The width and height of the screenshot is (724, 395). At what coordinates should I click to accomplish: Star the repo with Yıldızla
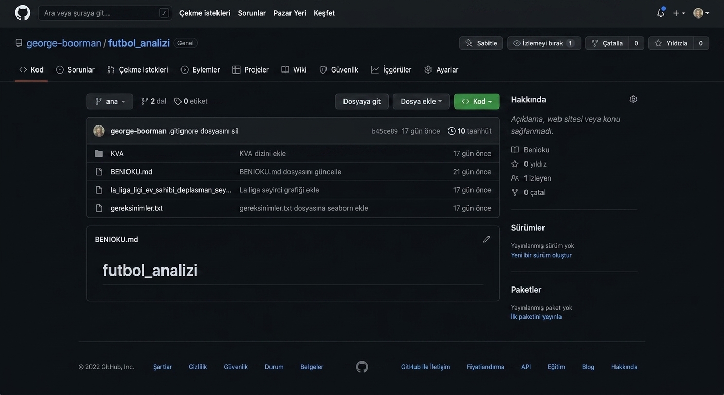671,43
